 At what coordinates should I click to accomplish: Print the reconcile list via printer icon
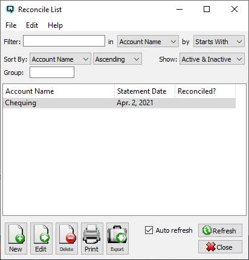coord(92,238)
